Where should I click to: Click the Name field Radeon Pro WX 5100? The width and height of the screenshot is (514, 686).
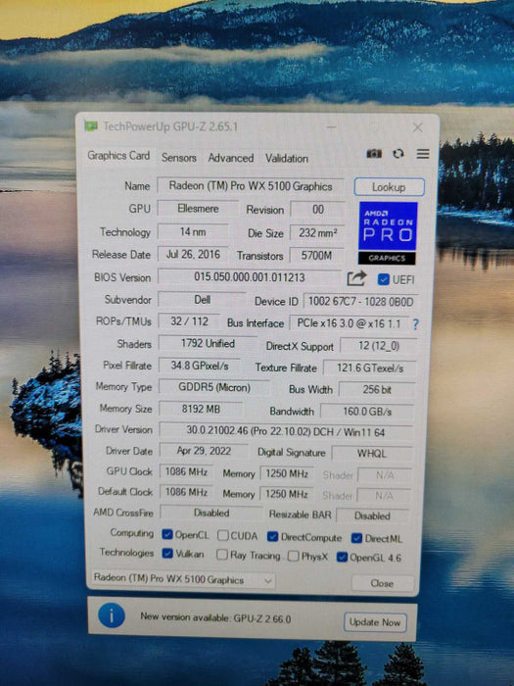pos(251,186)
